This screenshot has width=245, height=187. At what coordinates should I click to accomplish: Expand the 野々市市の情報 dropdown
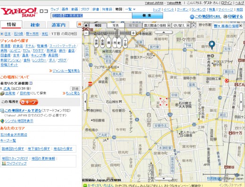coord(228,26)
